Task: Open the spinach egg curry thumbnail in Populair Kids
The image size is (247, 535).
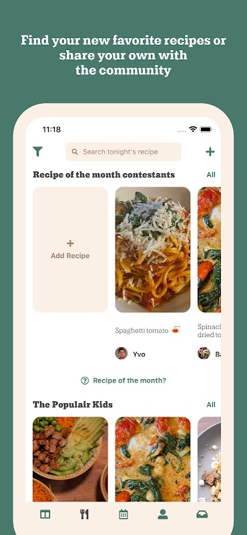Action: [153, 459]
